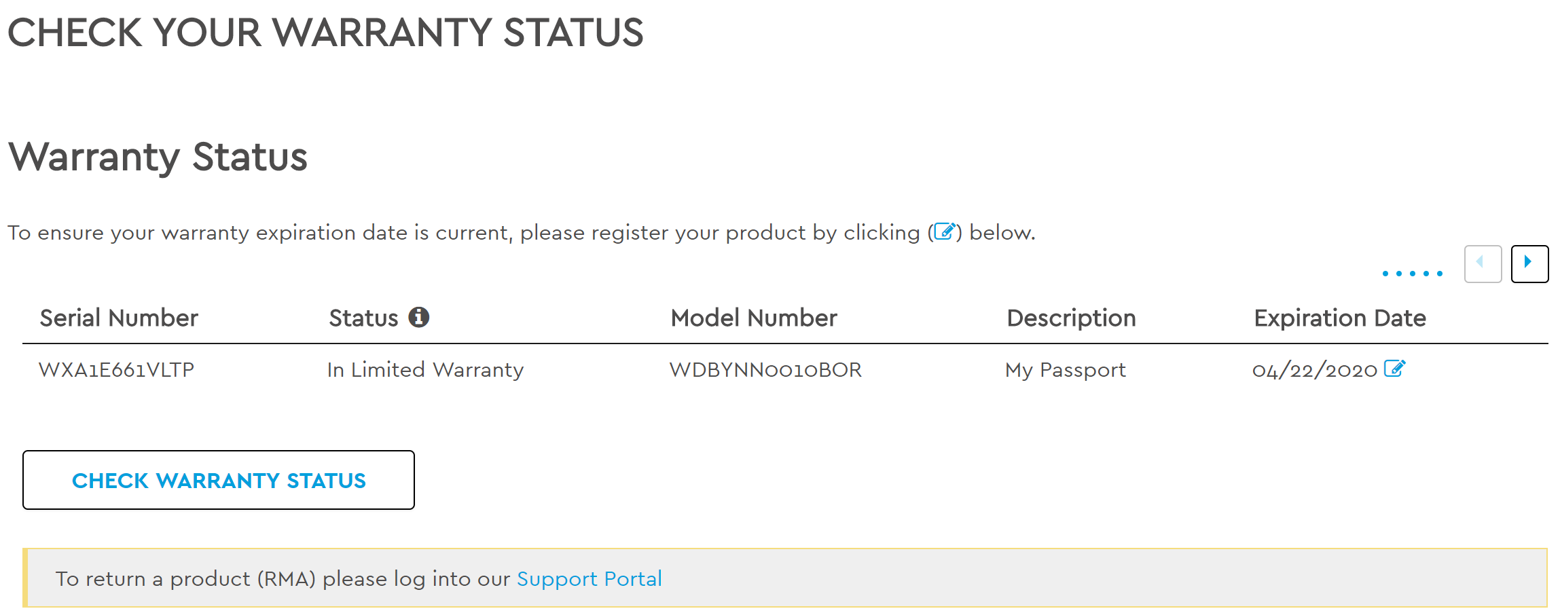Click the Description column header
The width and height of the screenshot is (1560, 613).
[1070, 318]
